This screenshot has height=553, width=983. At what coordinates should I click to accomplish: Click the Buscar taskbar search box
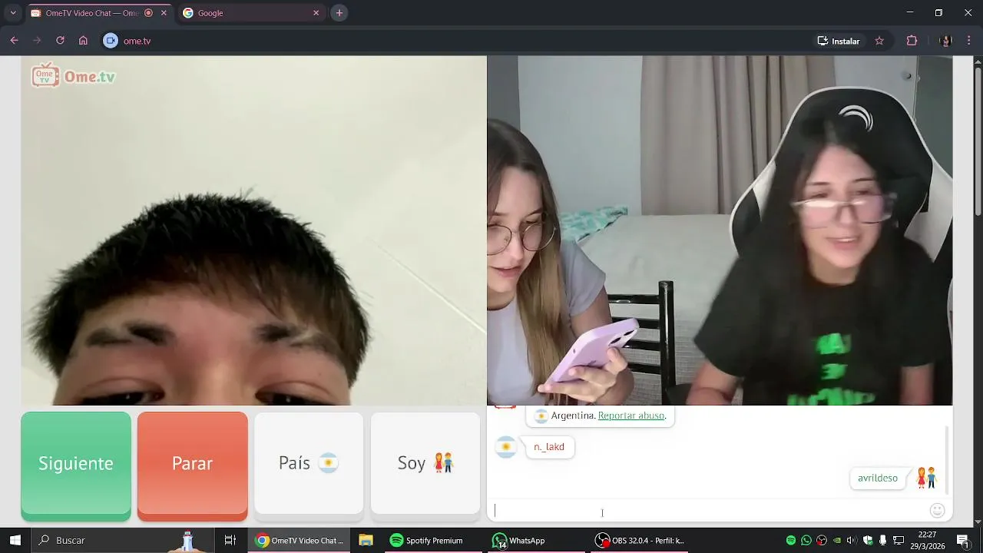click(x=123, y=541)
